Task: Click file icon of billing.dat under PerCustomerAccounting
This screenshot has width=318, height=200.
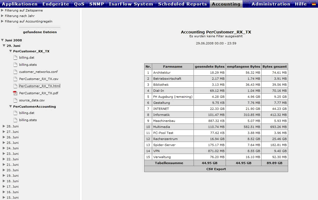Action: [x=15, y=113]
